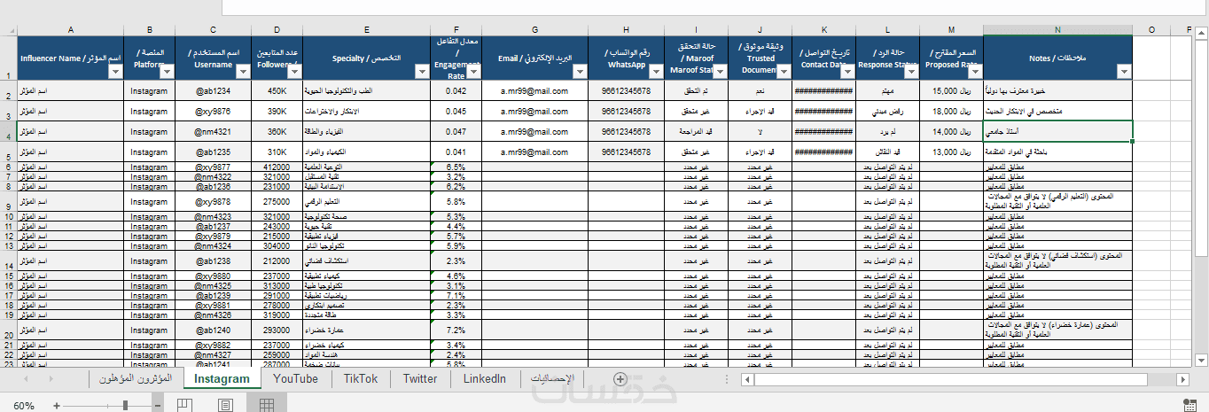
Task: Click the 390K followers cell
Action: [277, 111]
